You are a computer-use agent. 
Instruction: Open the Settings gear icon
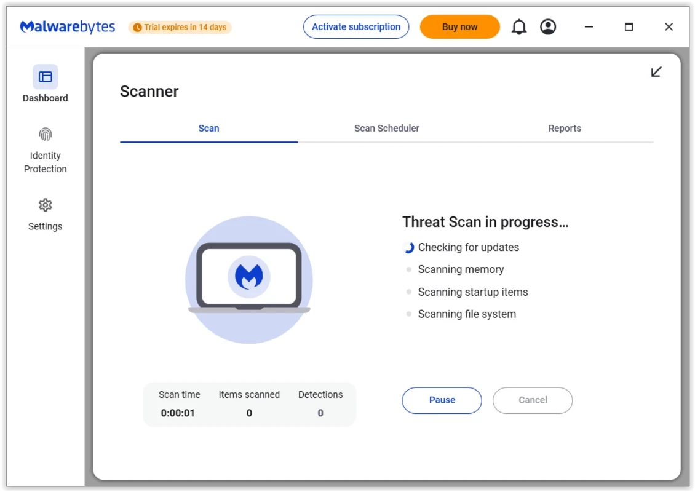pyautogui.click(x=45, y=205)
